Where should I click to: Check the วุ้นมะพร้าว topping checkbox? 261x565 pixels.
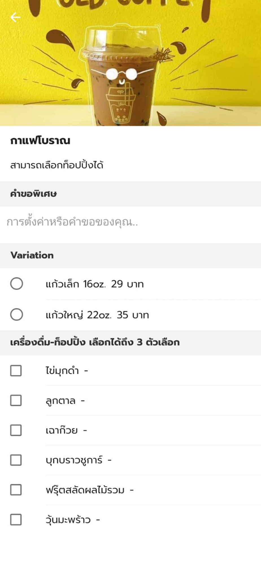[16, 520]
